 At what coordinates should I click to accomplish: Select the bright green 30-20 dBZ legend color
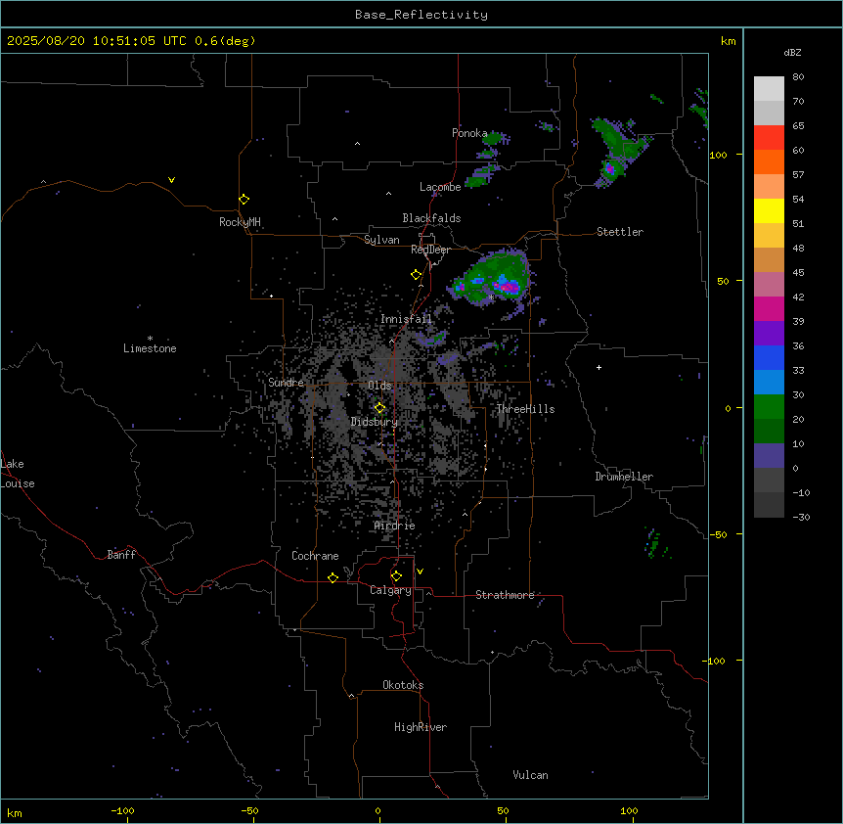pos(769,407)
